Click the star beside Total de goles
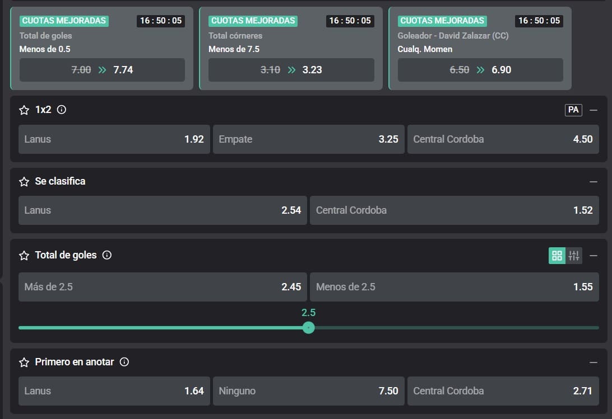 (x=24, y=256)
